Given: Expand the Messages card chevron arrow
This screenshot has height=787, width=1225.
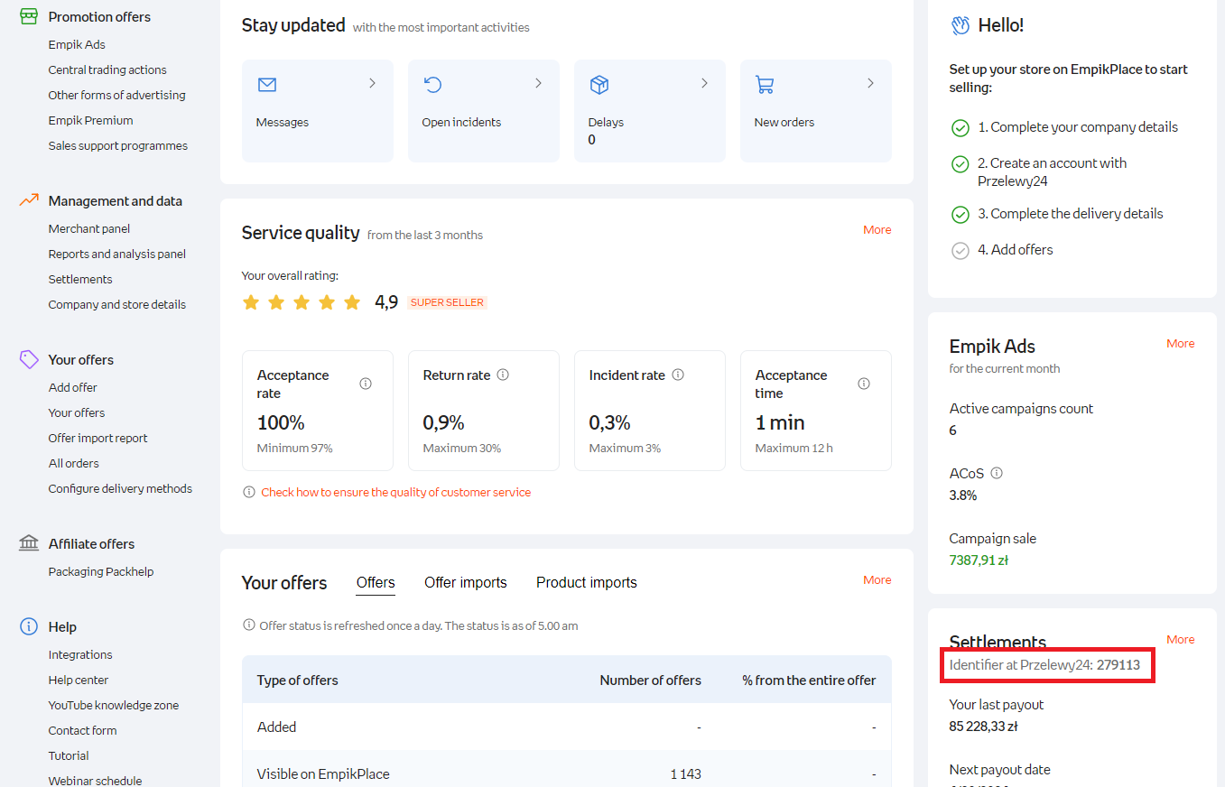Looking at the screenshot, I should (372, 83).
